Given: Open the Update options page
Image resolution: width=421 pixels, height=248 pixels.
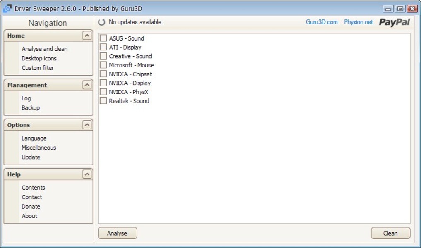Looking at the screenshot, I should (x=31, y=157).
